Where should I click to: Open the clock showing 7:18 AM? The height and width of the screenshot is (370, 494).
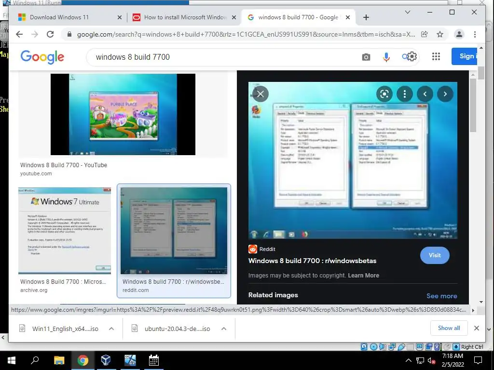coord(453,360)
